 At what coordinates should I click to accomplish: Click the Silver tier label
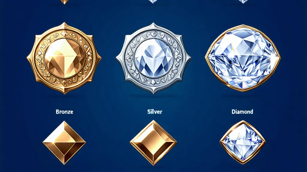tap(155, 112)
